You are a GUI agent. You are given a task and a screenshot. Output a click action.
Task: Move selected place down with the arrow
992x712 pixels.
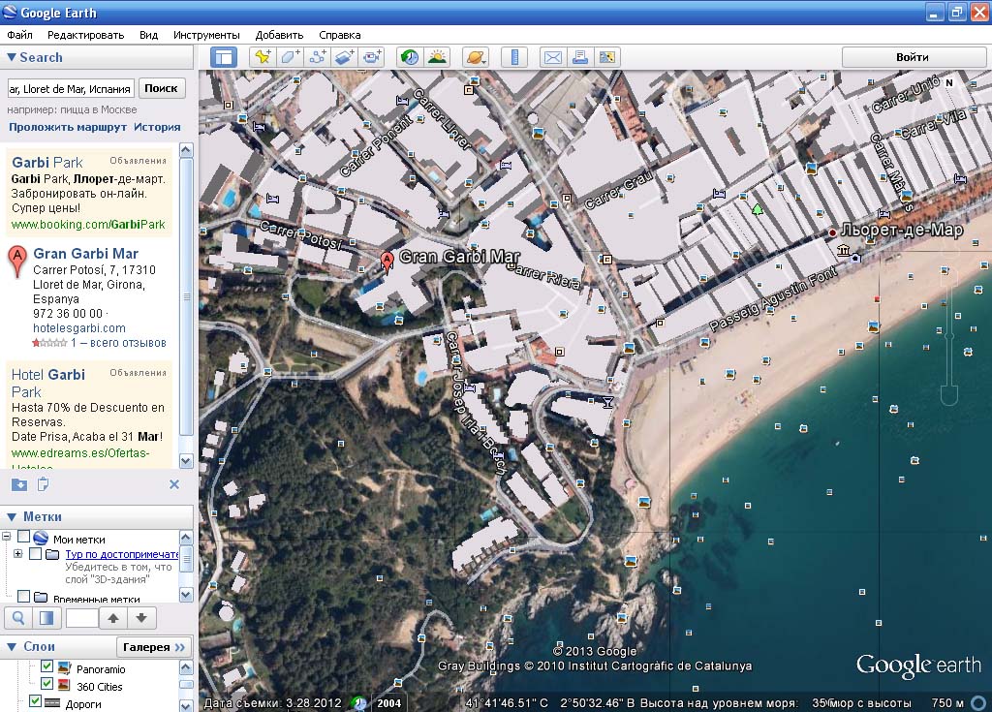[x=141, y=618]
